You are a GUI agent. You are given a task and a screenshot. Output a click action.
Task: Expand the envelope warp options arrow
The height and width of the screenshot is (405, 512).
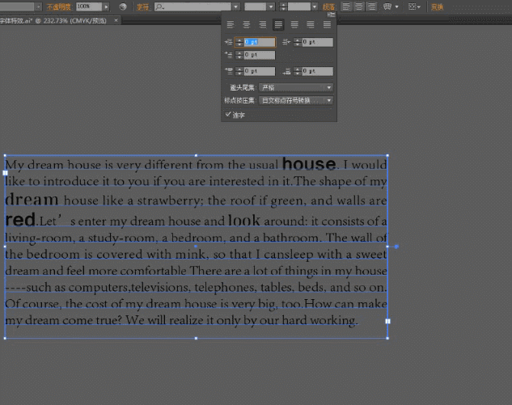pyautogui.click(x=396, y=6)
